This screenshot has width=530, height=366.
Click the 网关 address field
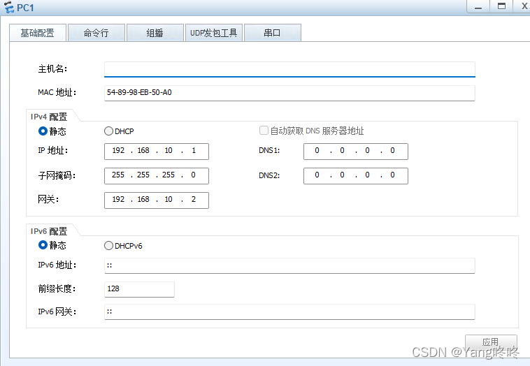pos(157,200)
